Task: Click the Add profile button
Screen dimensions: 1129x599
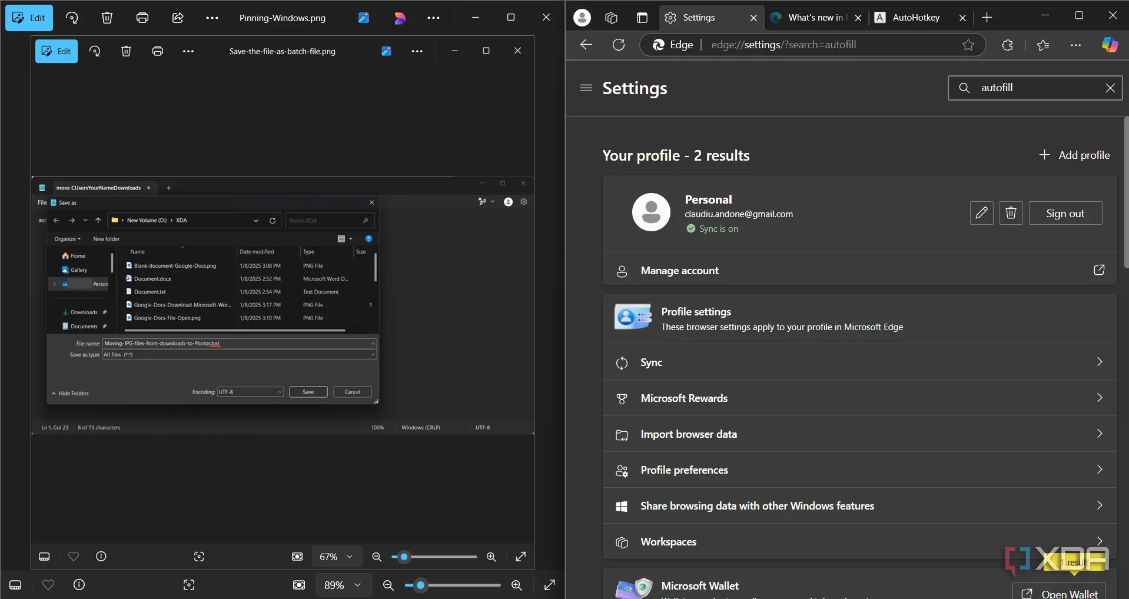Action: point(1075,155)
